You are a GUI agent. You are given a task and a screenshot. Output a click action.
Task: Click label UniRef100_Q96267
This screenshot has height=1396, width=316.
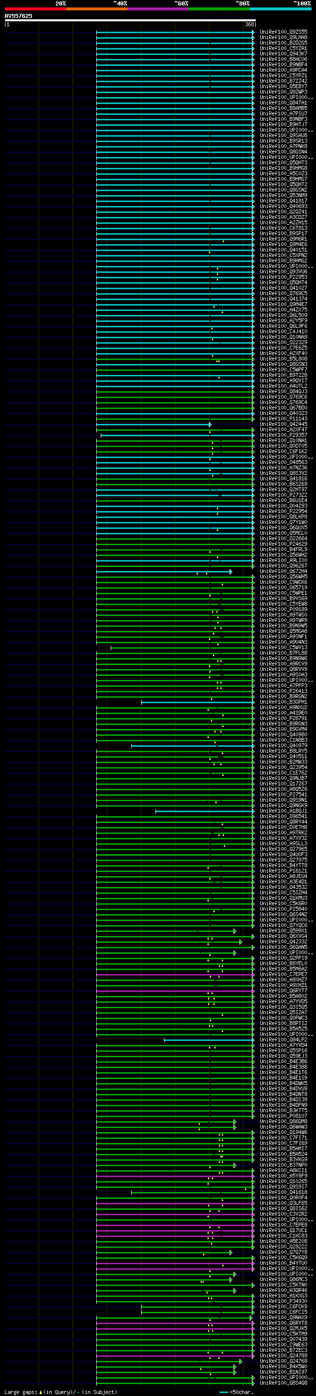click(x=283, y=566)
